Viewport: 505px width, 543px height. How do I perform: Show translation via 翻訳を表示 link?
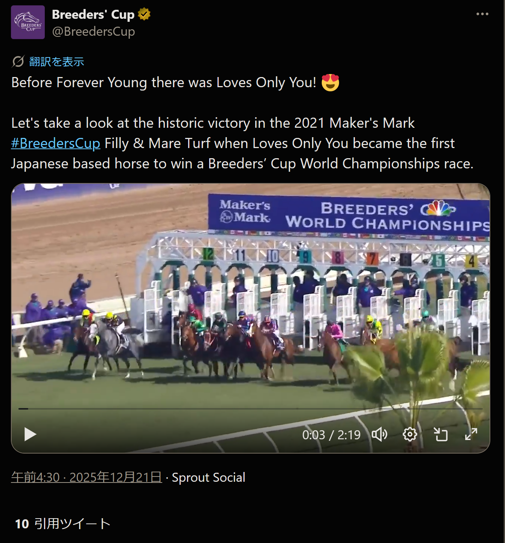(x=57, y=62)
